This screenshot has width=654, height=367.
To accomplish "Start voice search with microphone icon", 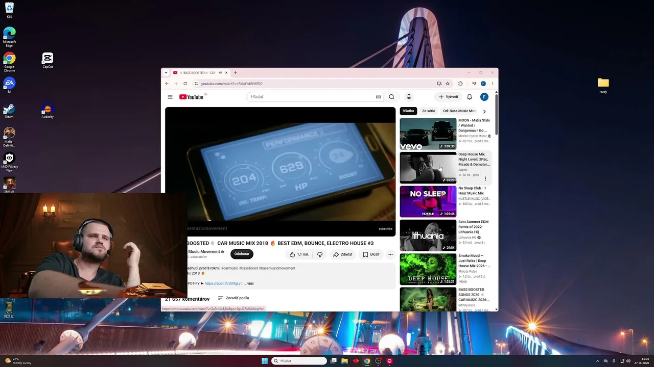I will 409,97.
